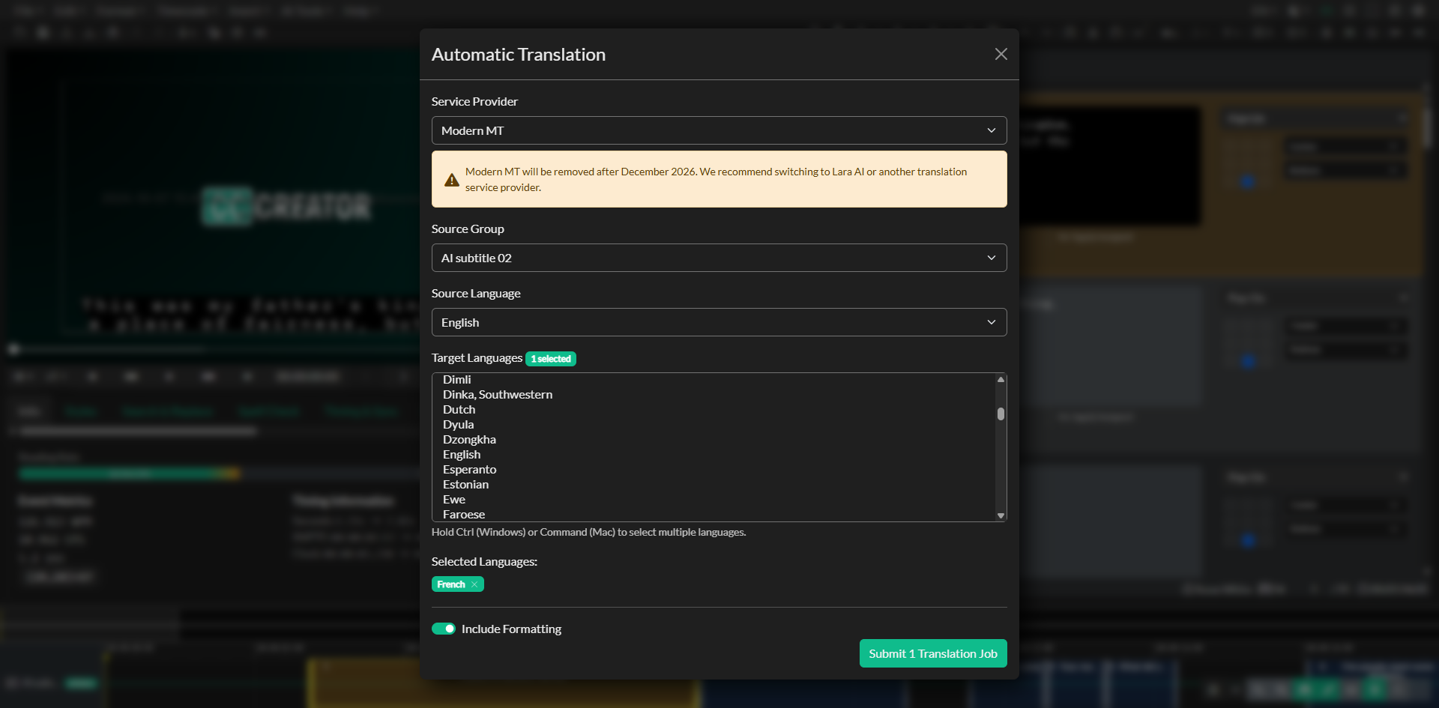Close the Automatic Translation dialog
This screenshot has width=1439, height=708.
[1001, 54]
